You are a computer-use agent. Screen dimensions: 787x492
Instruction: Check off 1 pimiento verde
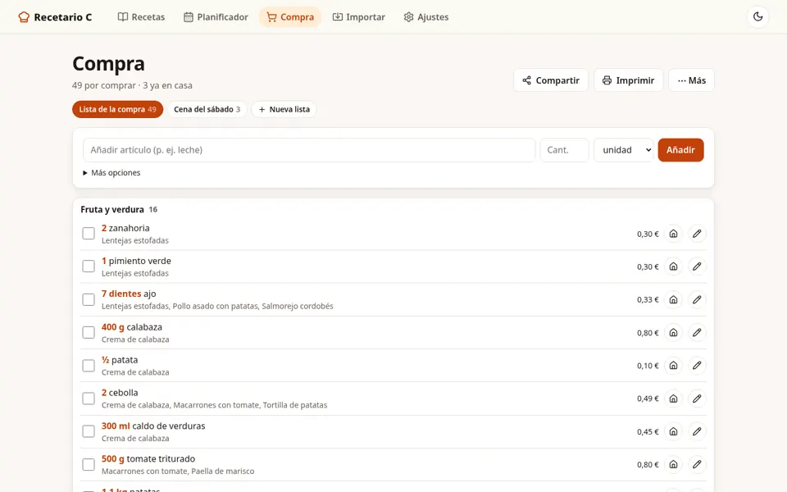[89, 266]
